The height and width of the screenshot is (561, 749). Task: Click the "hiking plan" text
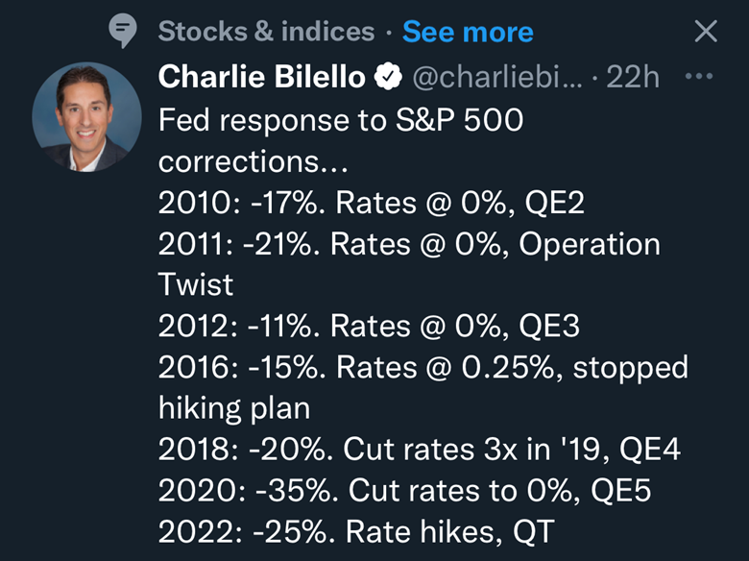click(234, 408)
